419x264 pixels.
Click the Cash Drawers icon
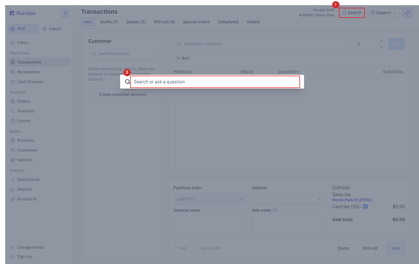tap(13, 82)
